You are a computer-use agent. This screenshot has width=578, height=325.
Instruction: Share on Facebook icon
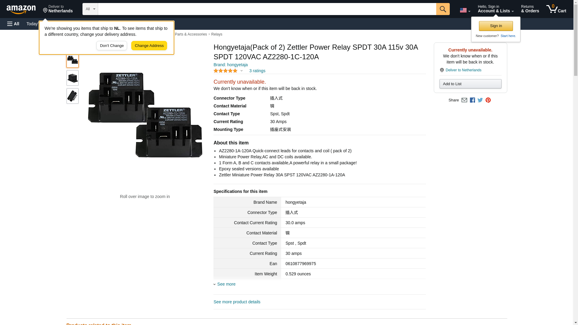472,100
